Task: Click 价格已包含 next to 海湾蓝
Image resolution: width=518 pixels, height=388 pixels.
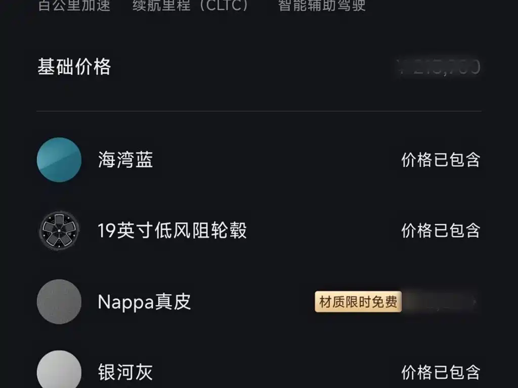Action: [x=441, y=160]
